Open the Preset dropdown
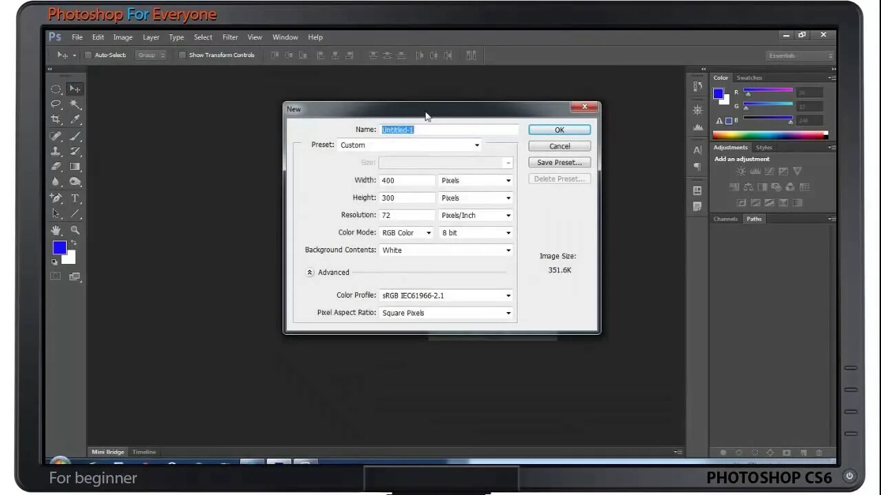881x495 pixels. (410, 145)
